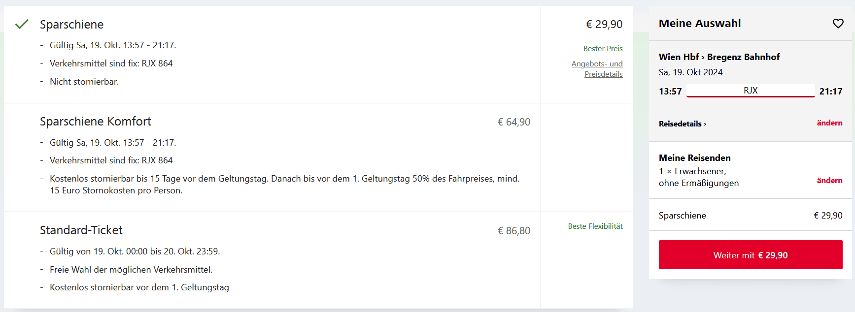Viewport: 855px width, 312px height.
Task: Click the Wien Hbf › Bregenz Bahnhof route
Action: coord(719,57)
